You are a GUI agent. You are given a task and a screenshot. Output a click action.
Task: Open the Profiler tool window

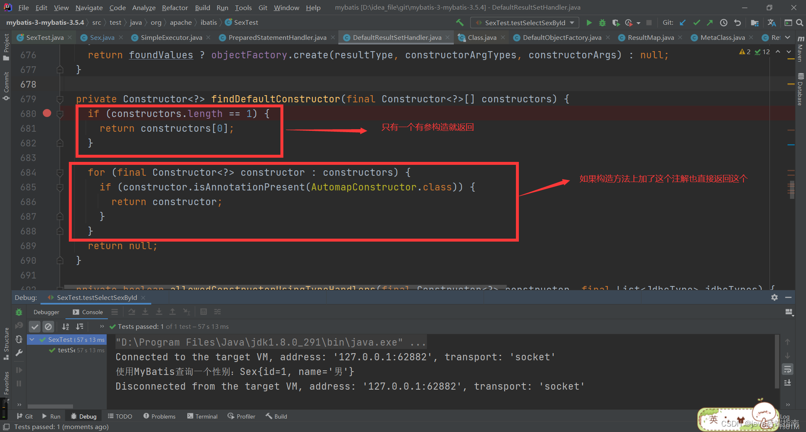241,416
